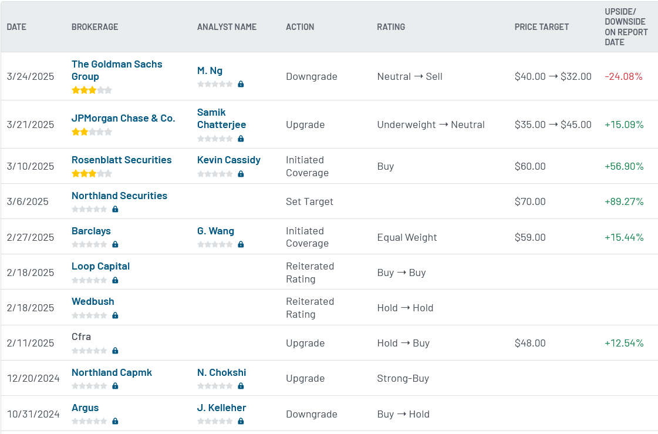Click the DATE column header
Screen dimensions: 658x434
pyautogui.click(x=16, y=27)
